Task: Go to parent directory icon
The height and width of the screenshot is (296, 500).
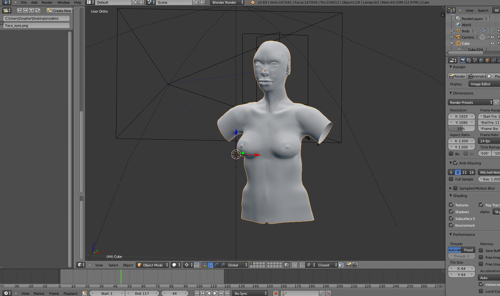Action: [x=31, y=10]
